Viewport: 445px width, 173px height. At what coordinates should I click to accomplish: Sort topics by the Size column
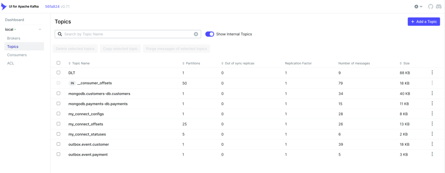click(x=405, y=63)
